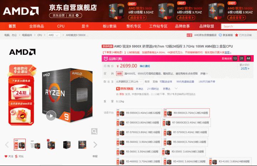
Task: Select the R7-5700X 3.4GHz option
Action: (186, 132)
